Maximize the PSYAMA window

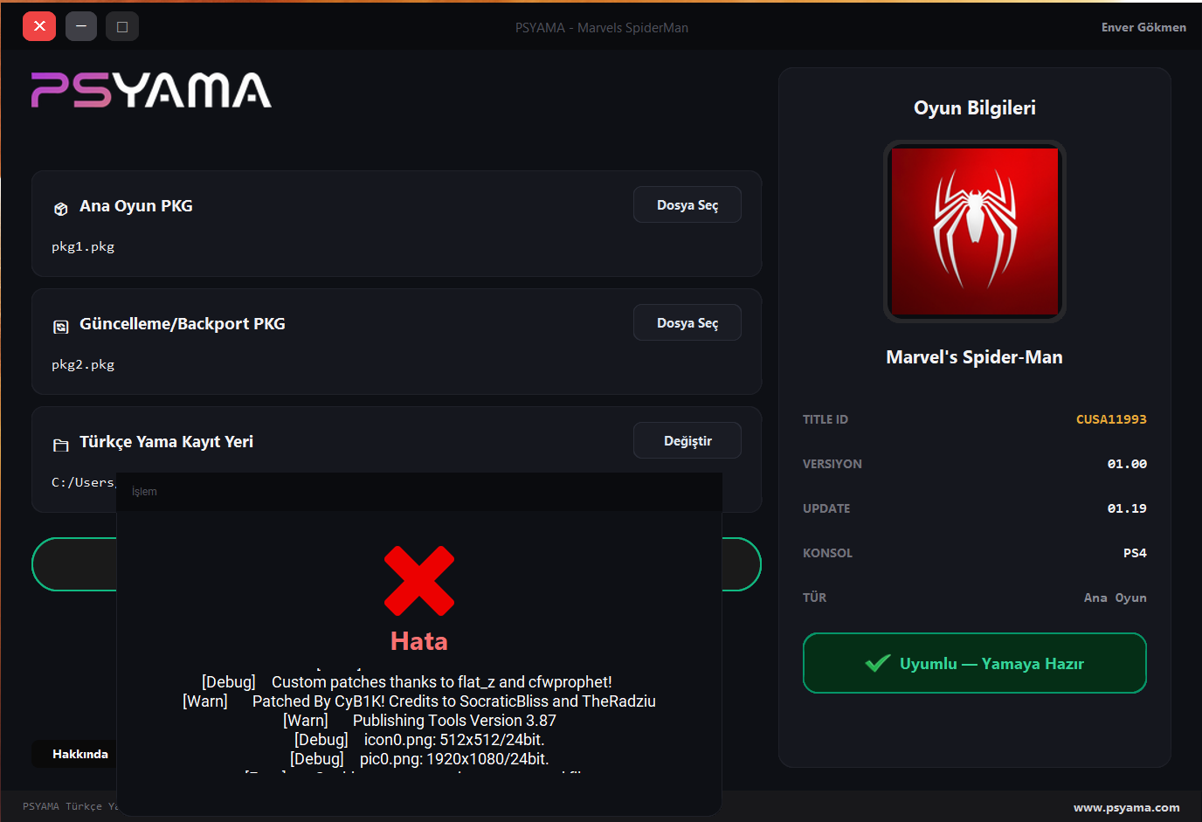point(122,26)
